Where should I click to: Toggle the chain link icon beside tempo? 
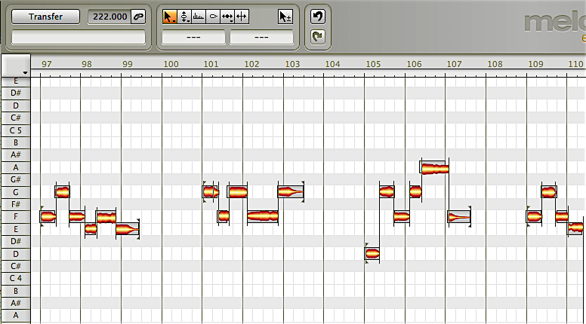138,17
